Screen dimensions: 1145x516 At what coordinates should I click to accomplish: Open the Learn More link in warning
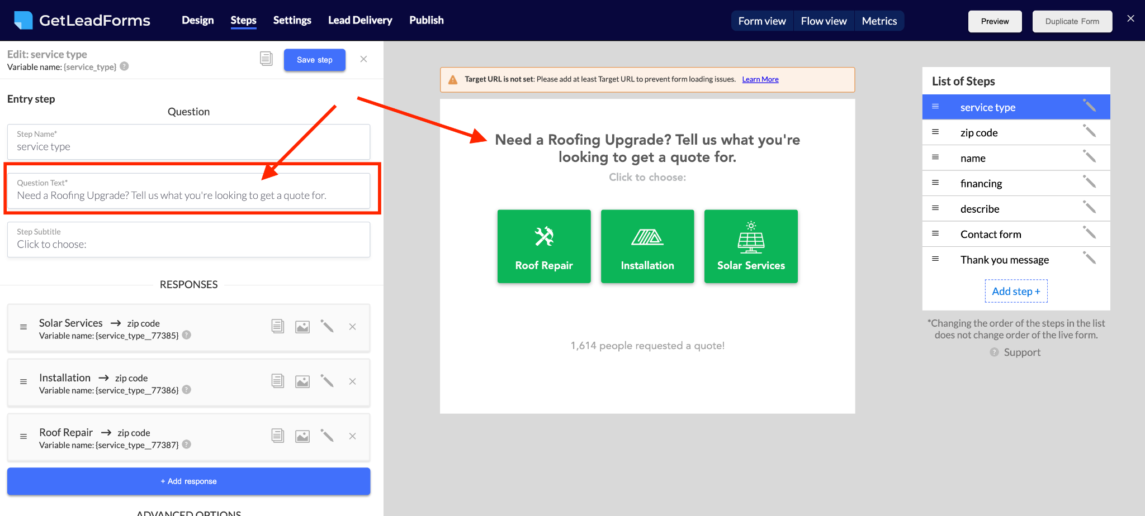tap(760, 79)
